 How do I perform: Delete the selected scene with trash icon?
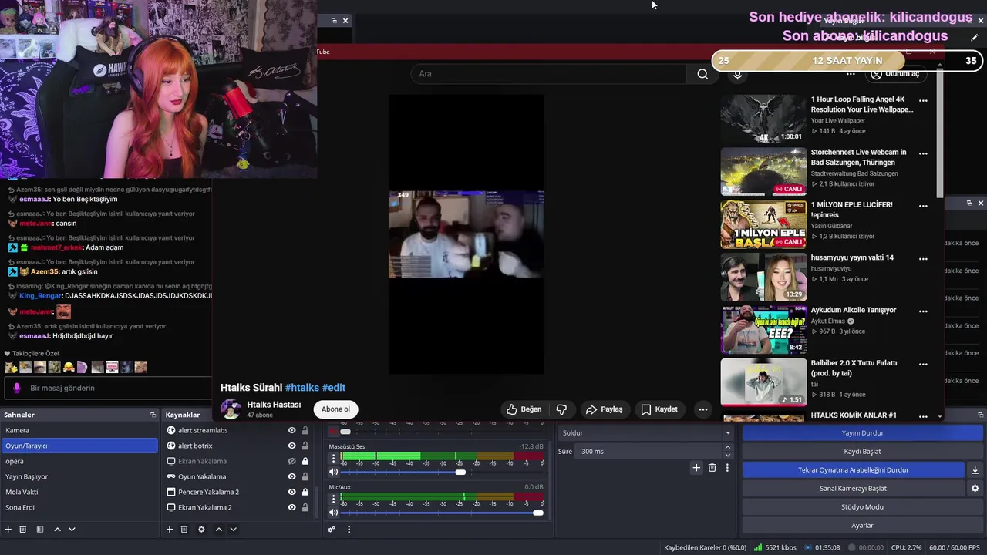[x=23, y=530]
